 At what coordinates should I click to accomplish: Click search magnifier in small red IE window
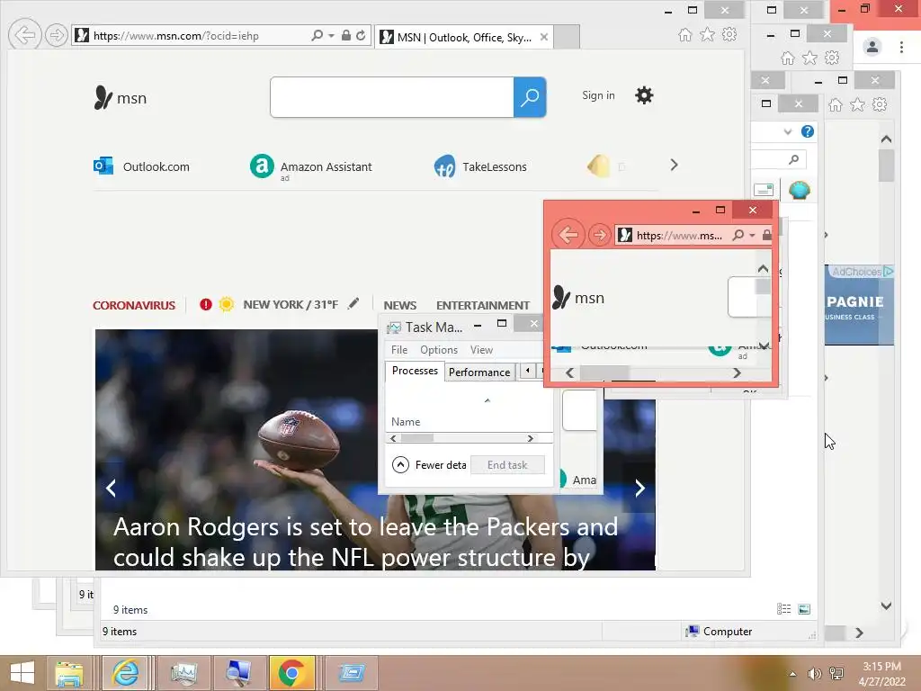(x=738, y=235)
